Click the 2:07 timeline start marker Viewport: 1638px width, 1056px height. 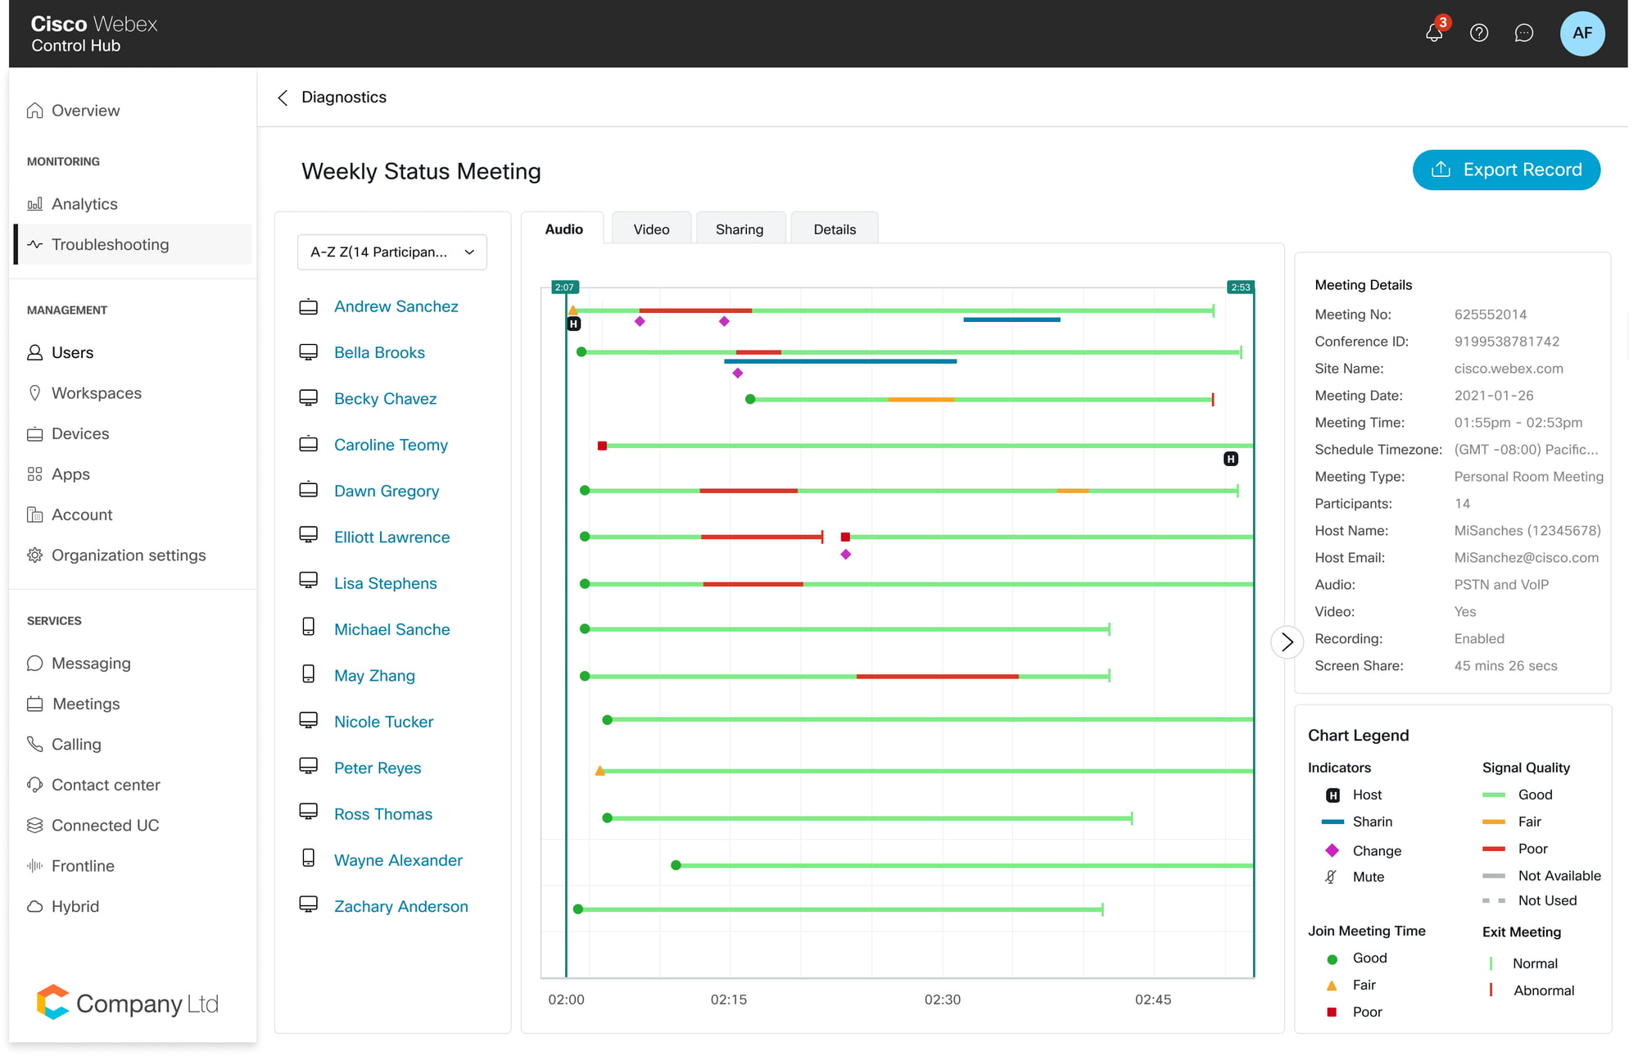pyautogui.click(x=565, y=288)
